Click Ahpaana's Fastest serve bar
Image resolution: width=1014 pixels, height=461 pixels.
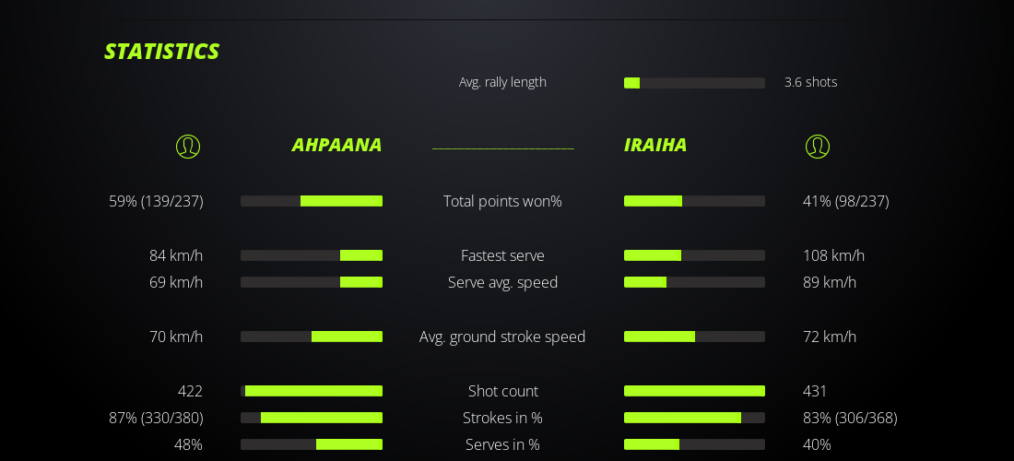(312, 255)
